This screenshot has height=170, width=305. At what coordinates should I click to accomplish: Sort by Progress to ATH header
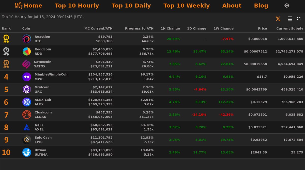coord(139,29)
